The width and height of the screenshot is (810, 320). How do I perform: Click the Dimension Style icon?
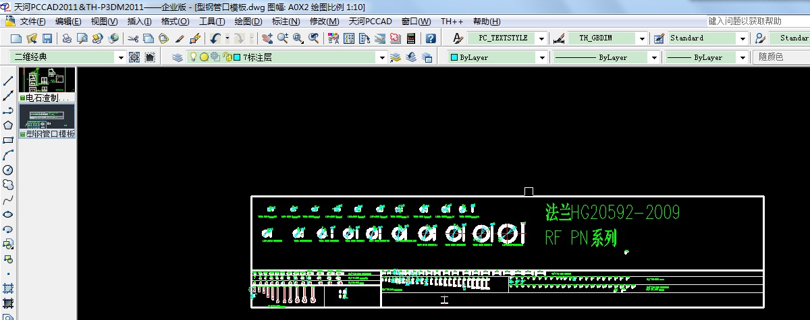pyautogui.click(x=559, y=38)
